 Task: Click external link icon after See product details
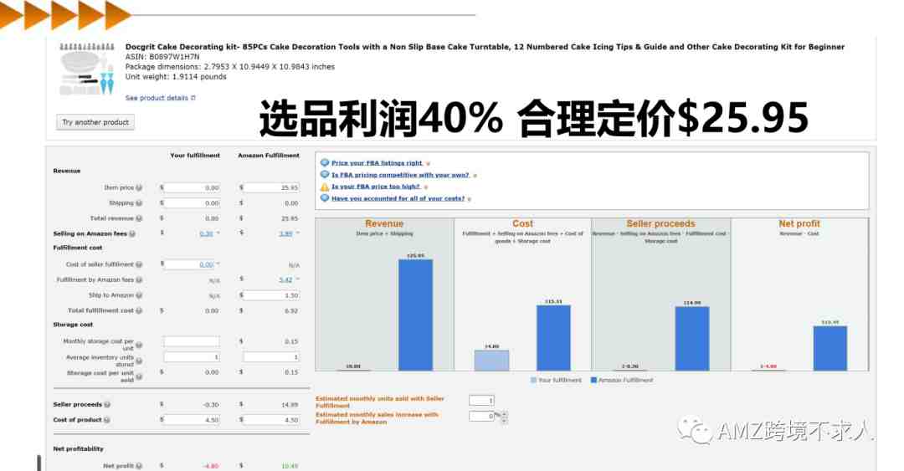(193, 98)
